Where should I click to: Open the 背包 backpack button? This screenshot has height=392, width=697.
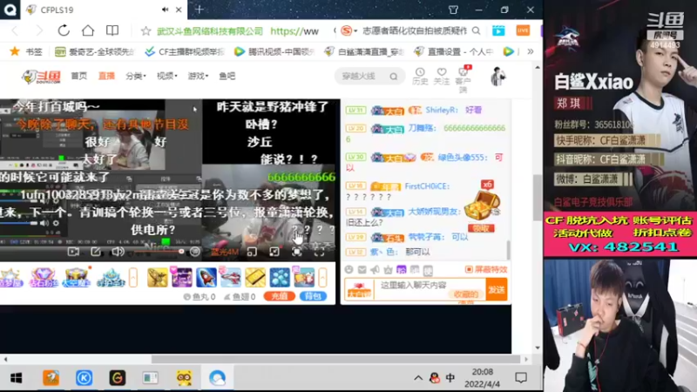[x=313, y=296]
